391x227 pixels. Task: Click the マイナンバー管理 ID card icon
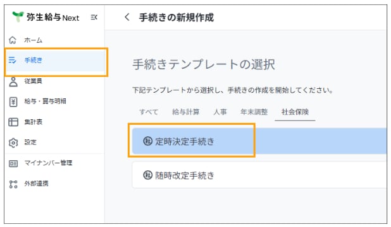click(13, 163)
